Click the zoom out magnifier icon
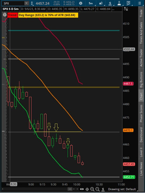This screenshot has height=193, width=145. [x=97, y=189]
